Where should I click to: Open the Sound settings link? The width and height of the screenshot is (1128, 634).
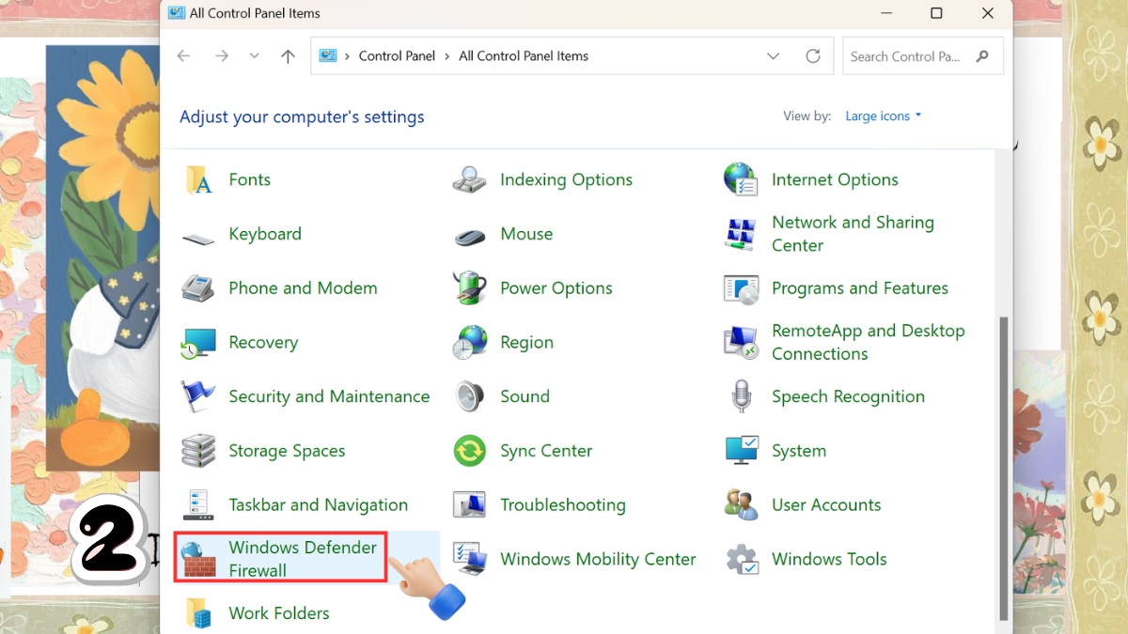tap(525, 397)
